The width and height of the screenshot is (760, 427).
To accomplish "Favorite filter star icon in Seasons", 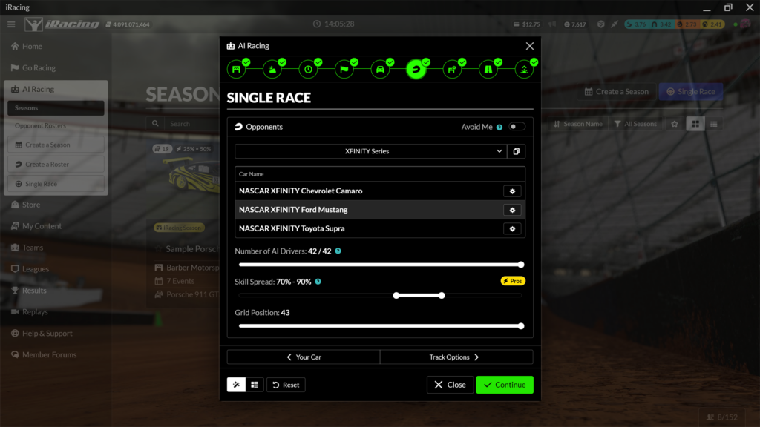I will coord(675,124).
